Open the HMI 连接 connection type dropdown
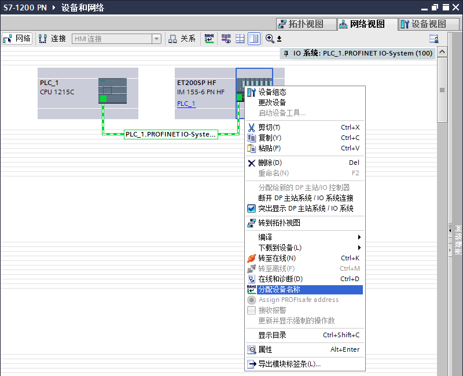The height and width of the screenshot is (376, 463). tap(156, 39)
